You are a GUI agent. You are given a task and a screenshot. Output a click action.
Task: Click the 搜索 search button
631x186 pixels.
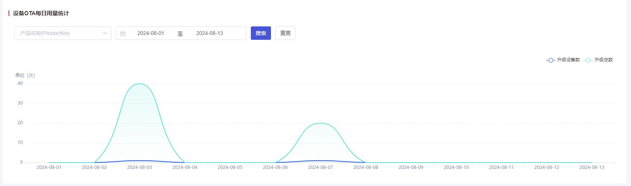pos(261,33)
